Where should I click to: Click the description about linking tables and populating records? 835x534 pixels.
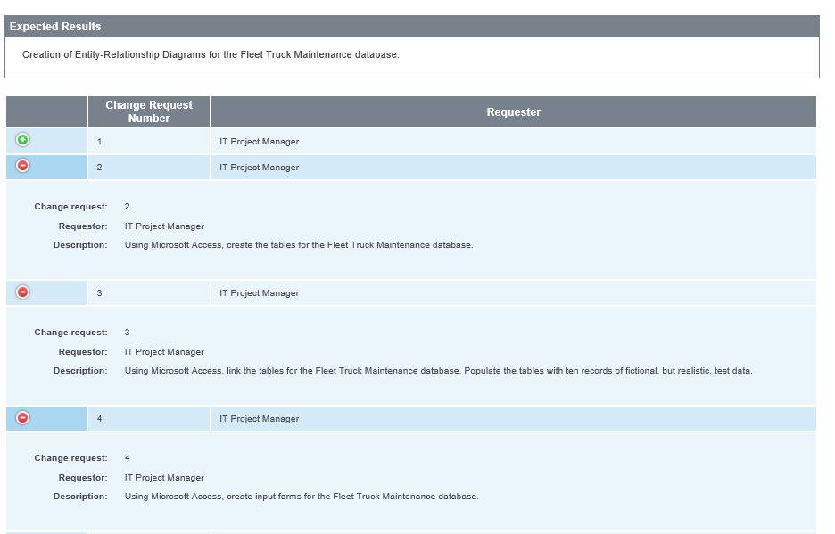click(x=438, y=371)
